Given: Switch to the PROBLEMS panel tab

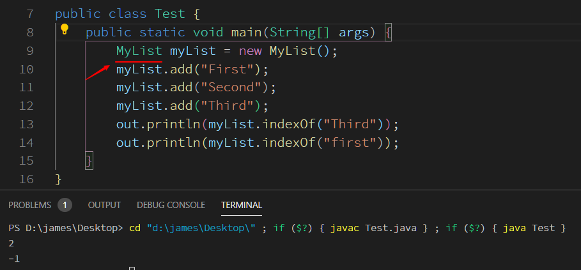Looking at the screenshot, I should coord(29,205).
